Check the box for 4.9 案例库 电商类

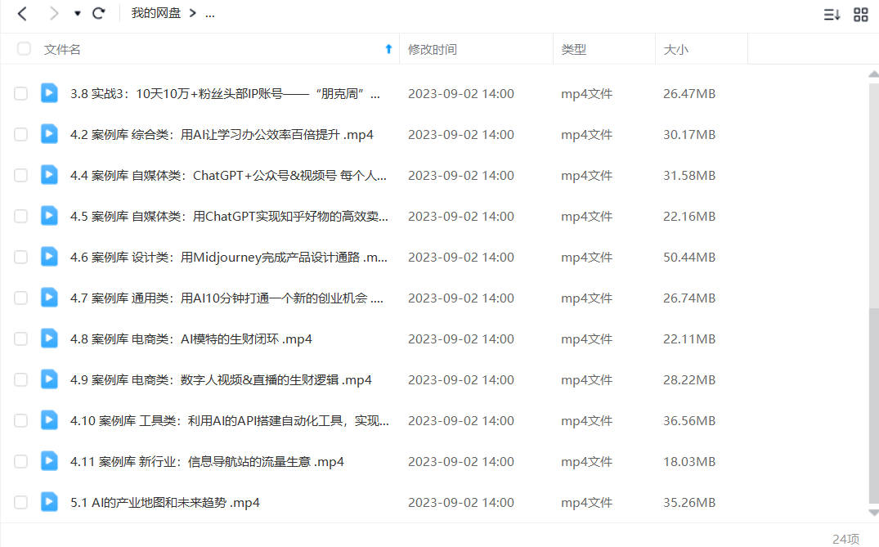[x=20, y=380]
